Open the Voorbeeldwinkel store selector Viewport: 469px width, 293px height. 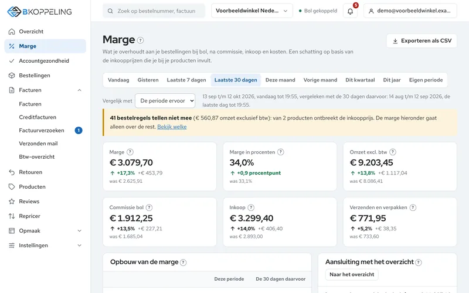pos(252,11)
